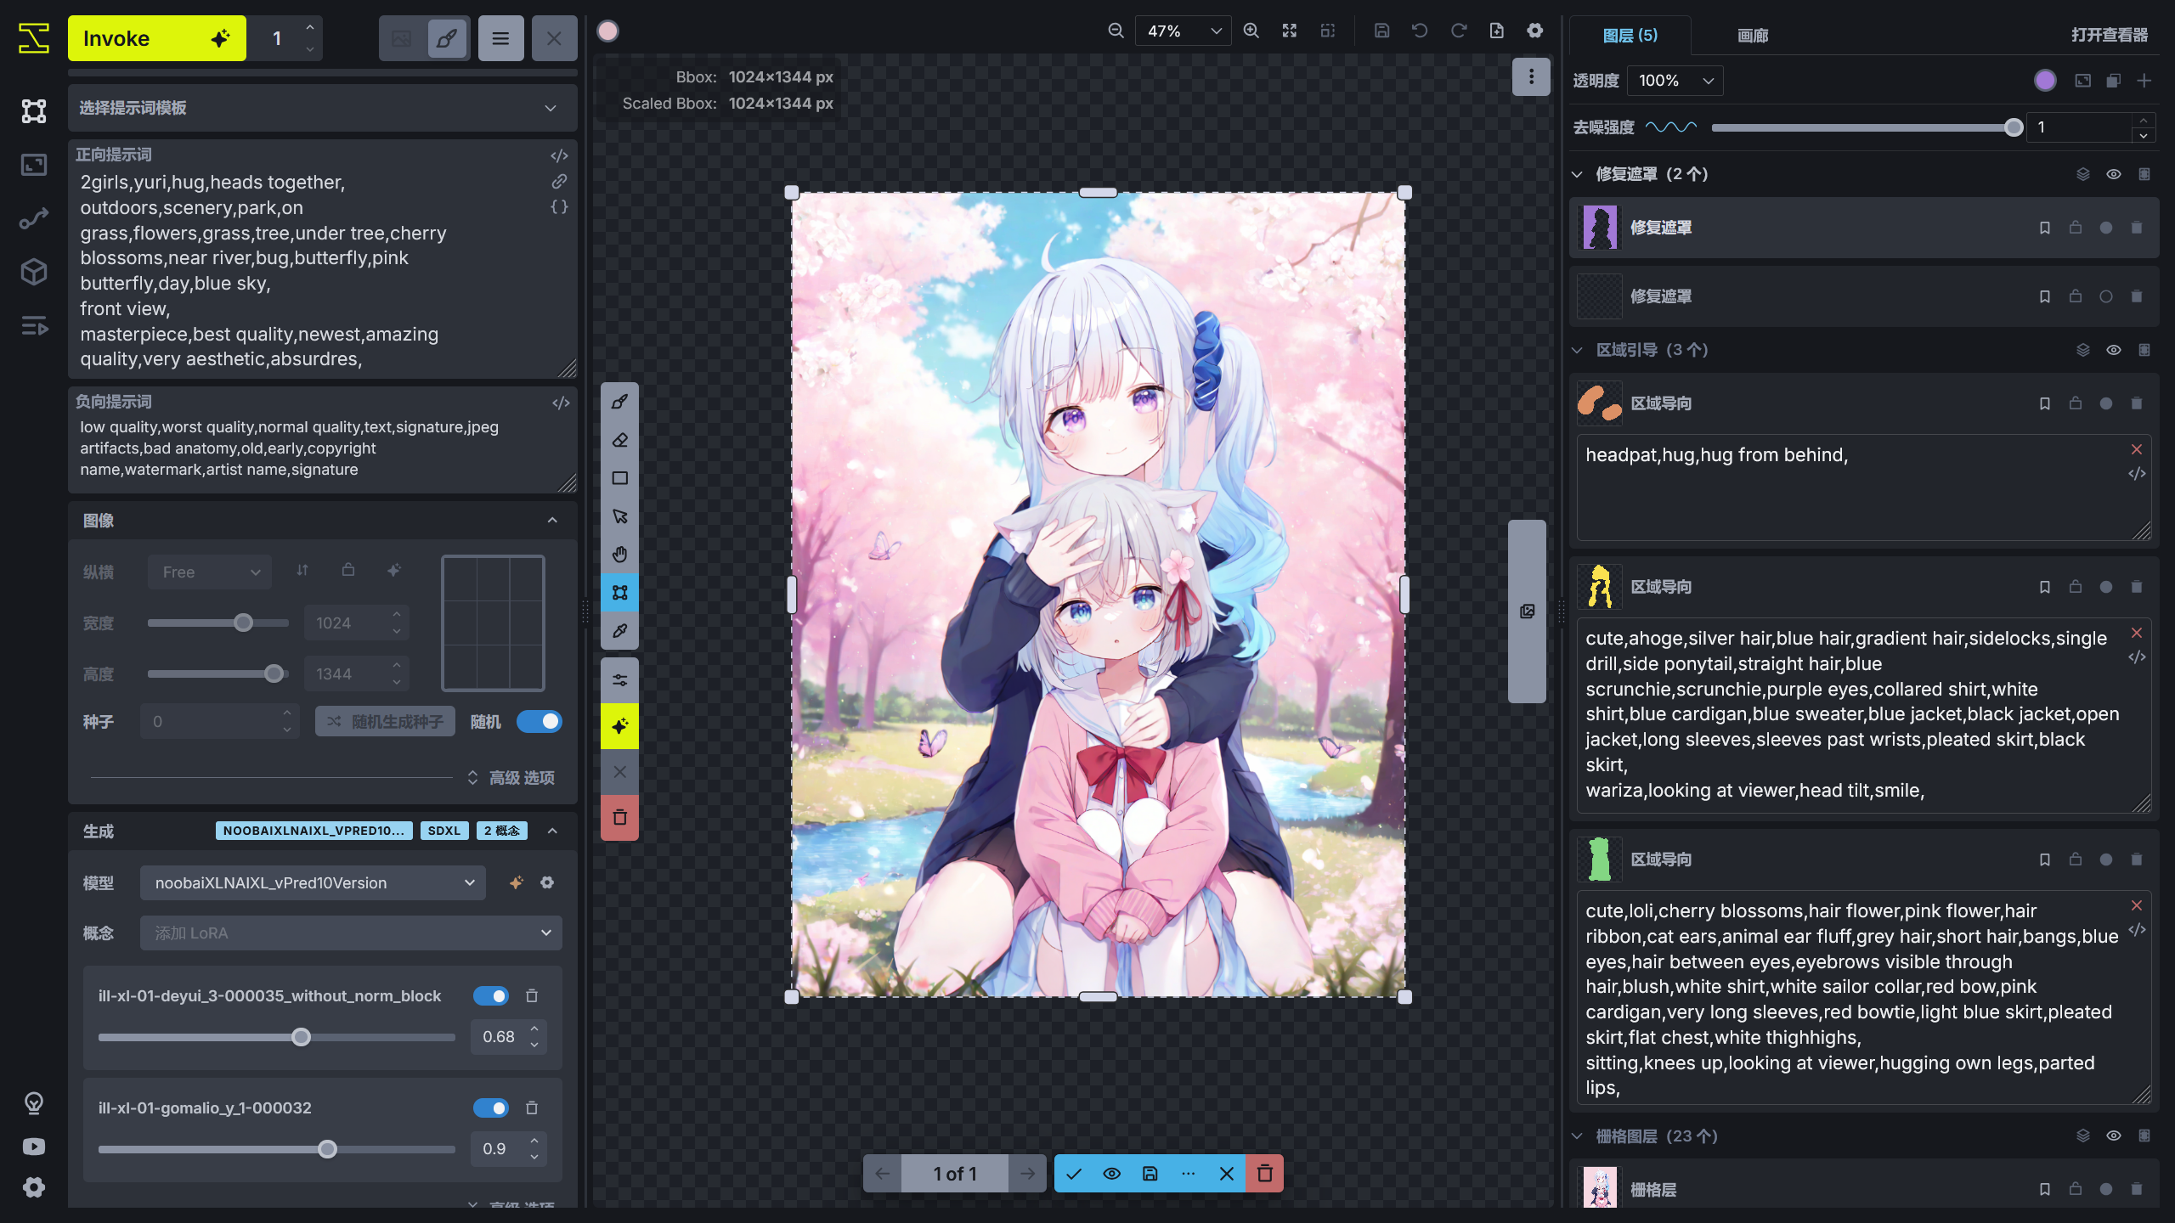The image size is (2175, 1223).
Task: Open the Models panel in left sidebar
Action: coord(33,272)
